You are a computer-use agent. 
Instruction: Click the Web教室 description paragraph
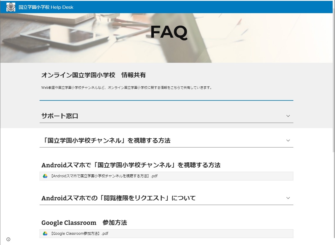(127, 88)
